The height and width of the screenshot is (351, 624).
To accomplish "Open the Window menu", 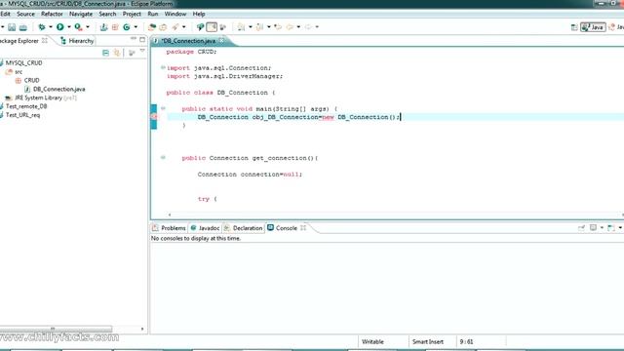I will point(175,14).
